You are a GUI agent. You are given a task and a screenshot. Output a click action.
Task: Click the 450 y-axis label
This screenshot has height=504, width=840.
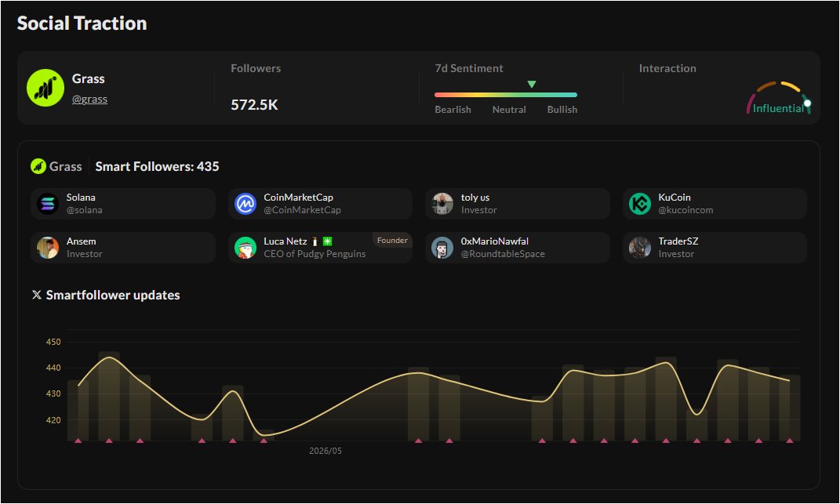53,342
